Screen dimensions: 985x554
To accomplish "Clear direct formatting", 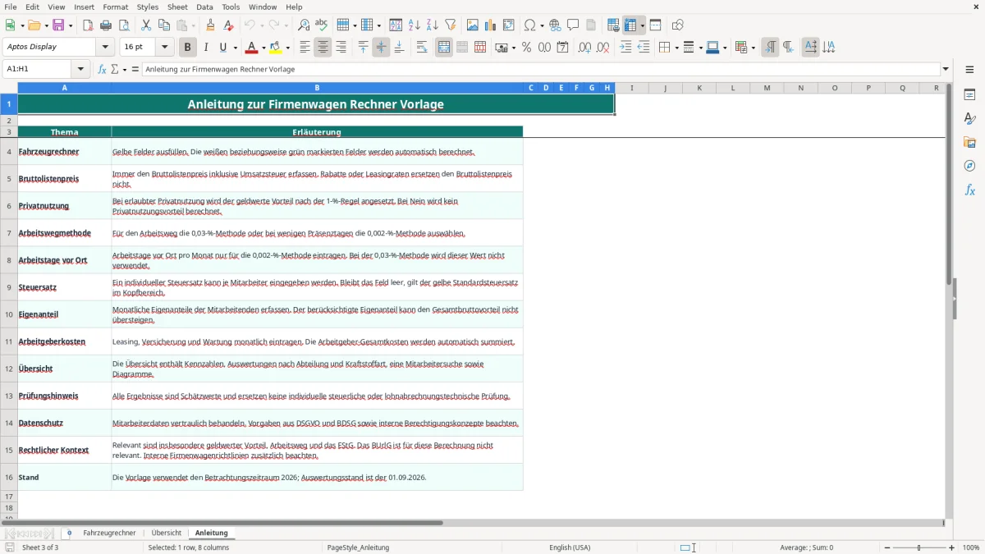I will tap(229, 25).
